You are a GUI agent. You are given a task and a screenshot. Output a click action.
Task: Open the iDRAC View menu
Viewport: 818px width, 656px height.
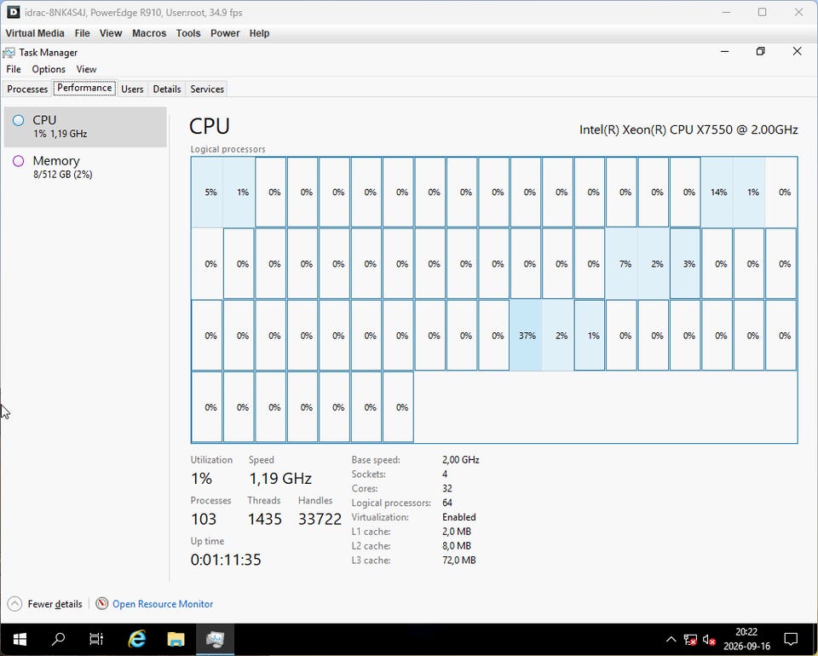tap(111, 33)
